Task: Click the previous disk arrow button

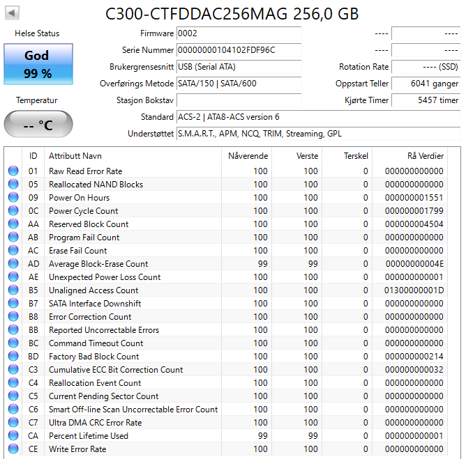Action: [x=13, y=13]
